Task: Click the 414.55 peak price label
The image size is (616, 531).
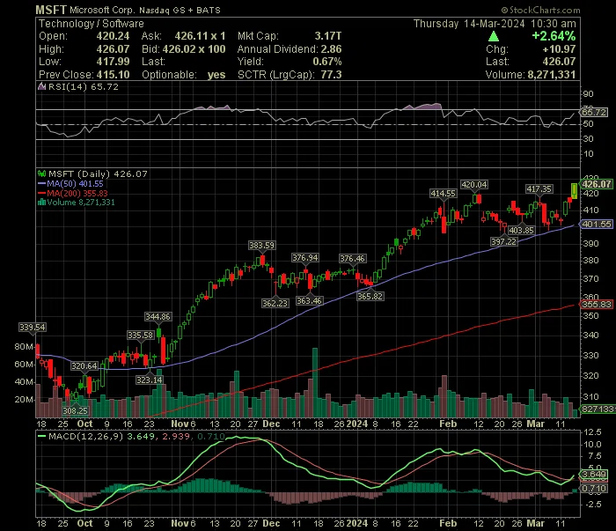Action: pyautogui.click(x=444, y=194)
